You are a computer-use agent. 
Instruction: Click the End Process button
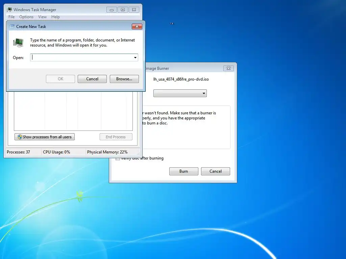coord(116,137)
